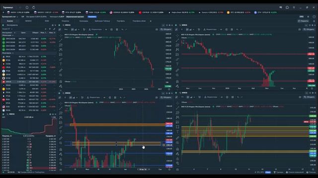The image size is (318, 178).
Task: Take snapshot with camera icon in yearly chart
Action: tap(157, 30)
